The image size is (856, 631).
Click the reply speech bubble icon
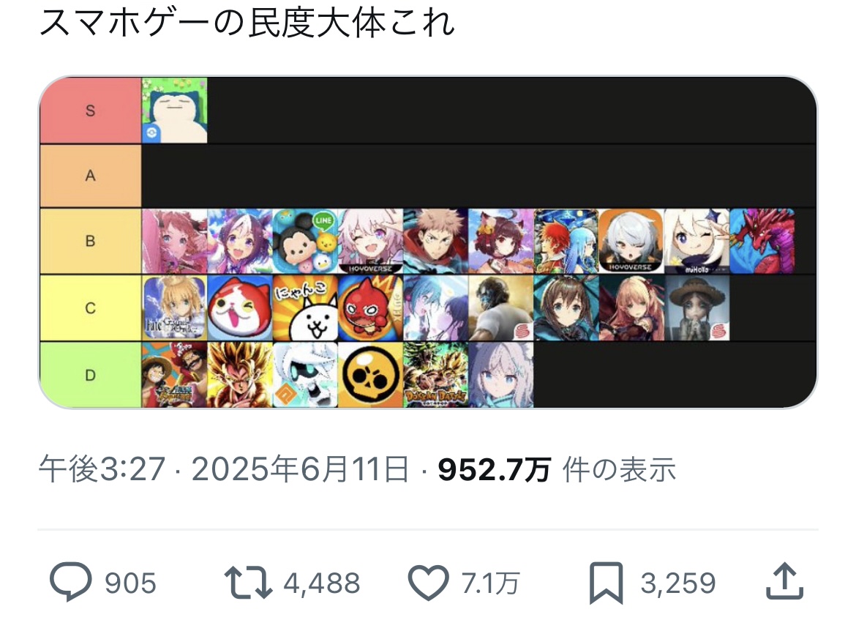click(x=70, y=582)
